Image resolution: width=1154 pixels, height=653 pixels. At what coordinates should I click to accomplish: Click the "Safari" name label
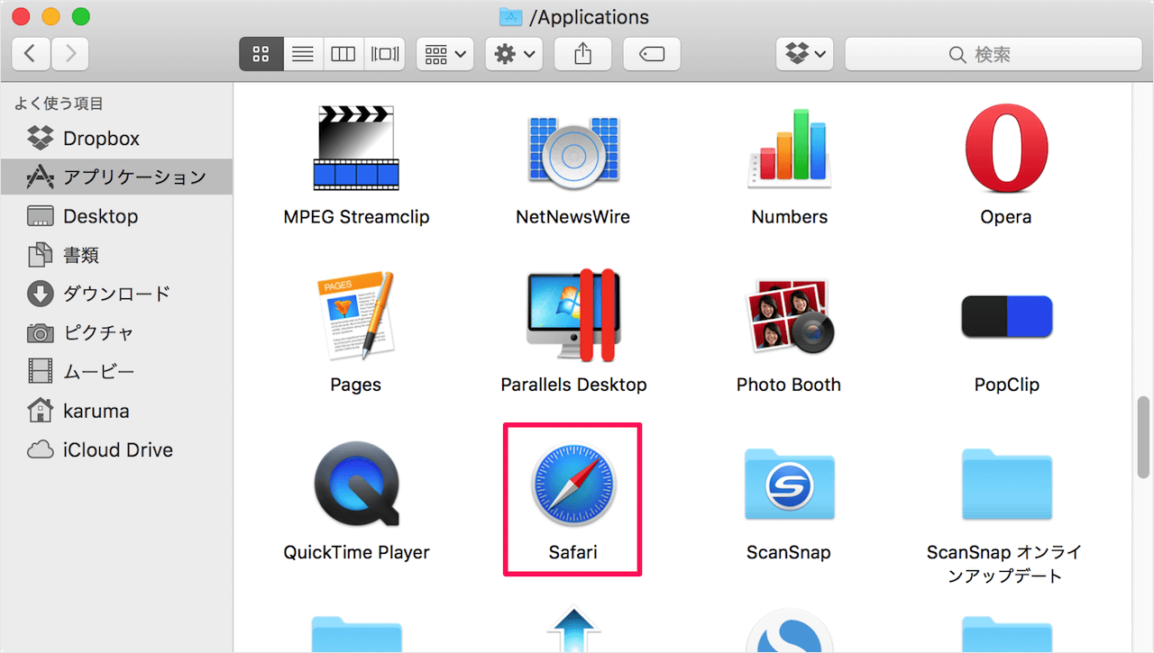pyautogui.click(x=573, y=552)
